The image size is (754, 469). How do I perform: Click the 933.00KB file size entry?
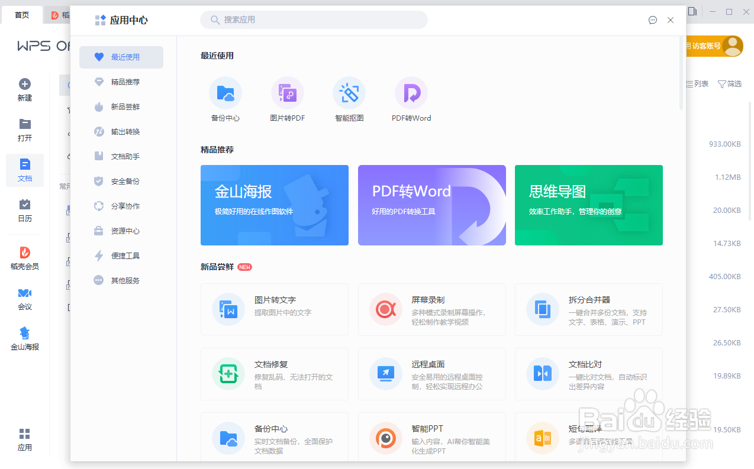point(725,144)
